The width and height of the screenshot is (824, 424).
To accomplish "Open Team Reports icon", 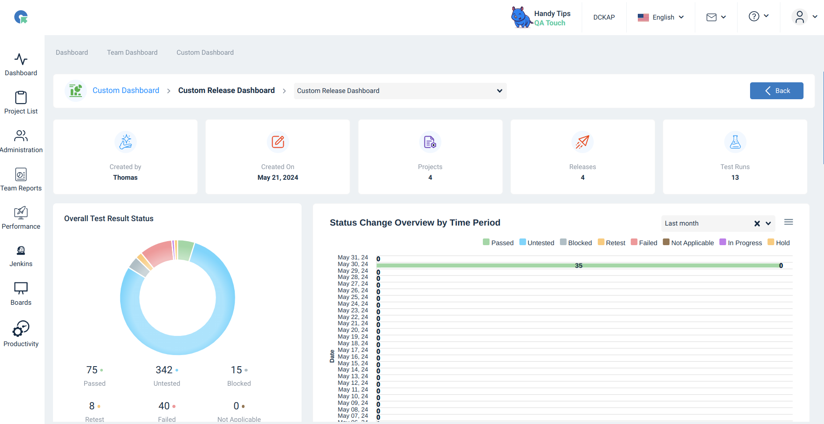I will point(21,174).
